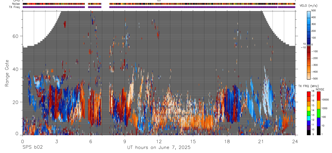Click the 10000 label on NOISE legend
332x153 pixels.
point(325,100)
